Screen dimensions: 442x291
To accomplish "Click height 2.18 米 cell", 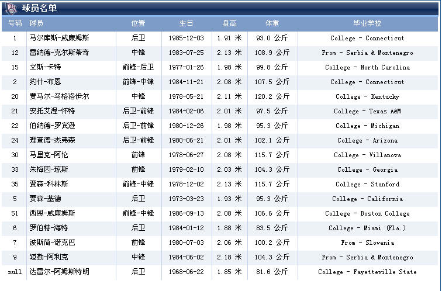I will 229,257.
